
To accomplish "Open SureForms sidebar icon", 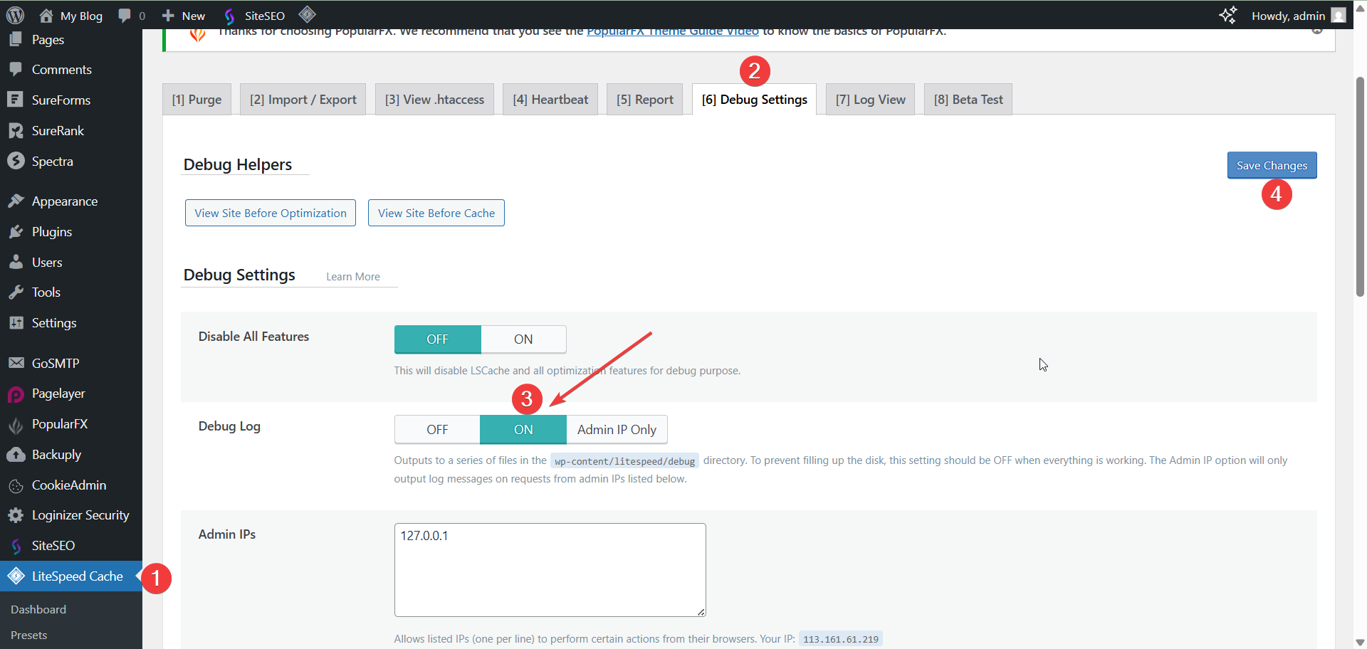I will (16, 100).
